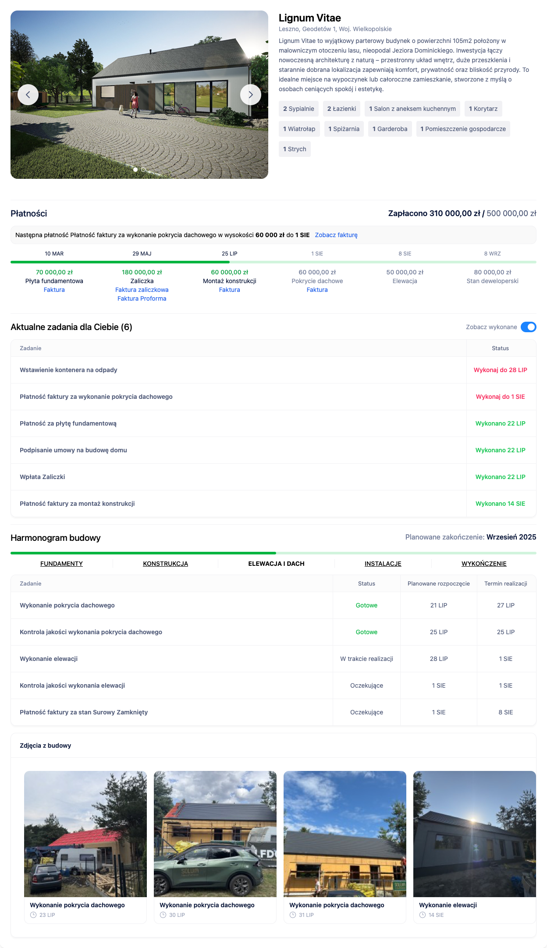This screenshot has width=547, height=948.
Task: Select the first carousel dot indicator
Action: [x=135, y=170]
